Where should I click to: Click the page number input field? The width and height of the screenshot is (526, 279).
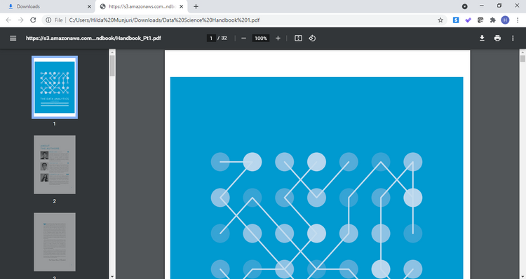211,39
